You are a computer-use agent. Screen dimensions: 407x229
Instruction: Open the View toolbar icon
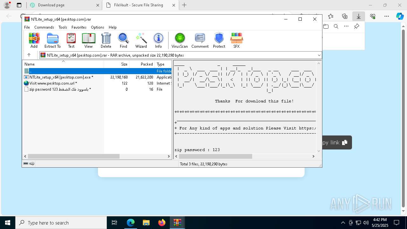tap(88, 40)
